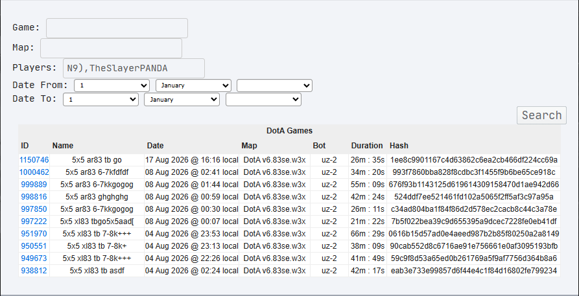Click the Map column header
Viewport: 579px width, 296px height.
(249, 146)
